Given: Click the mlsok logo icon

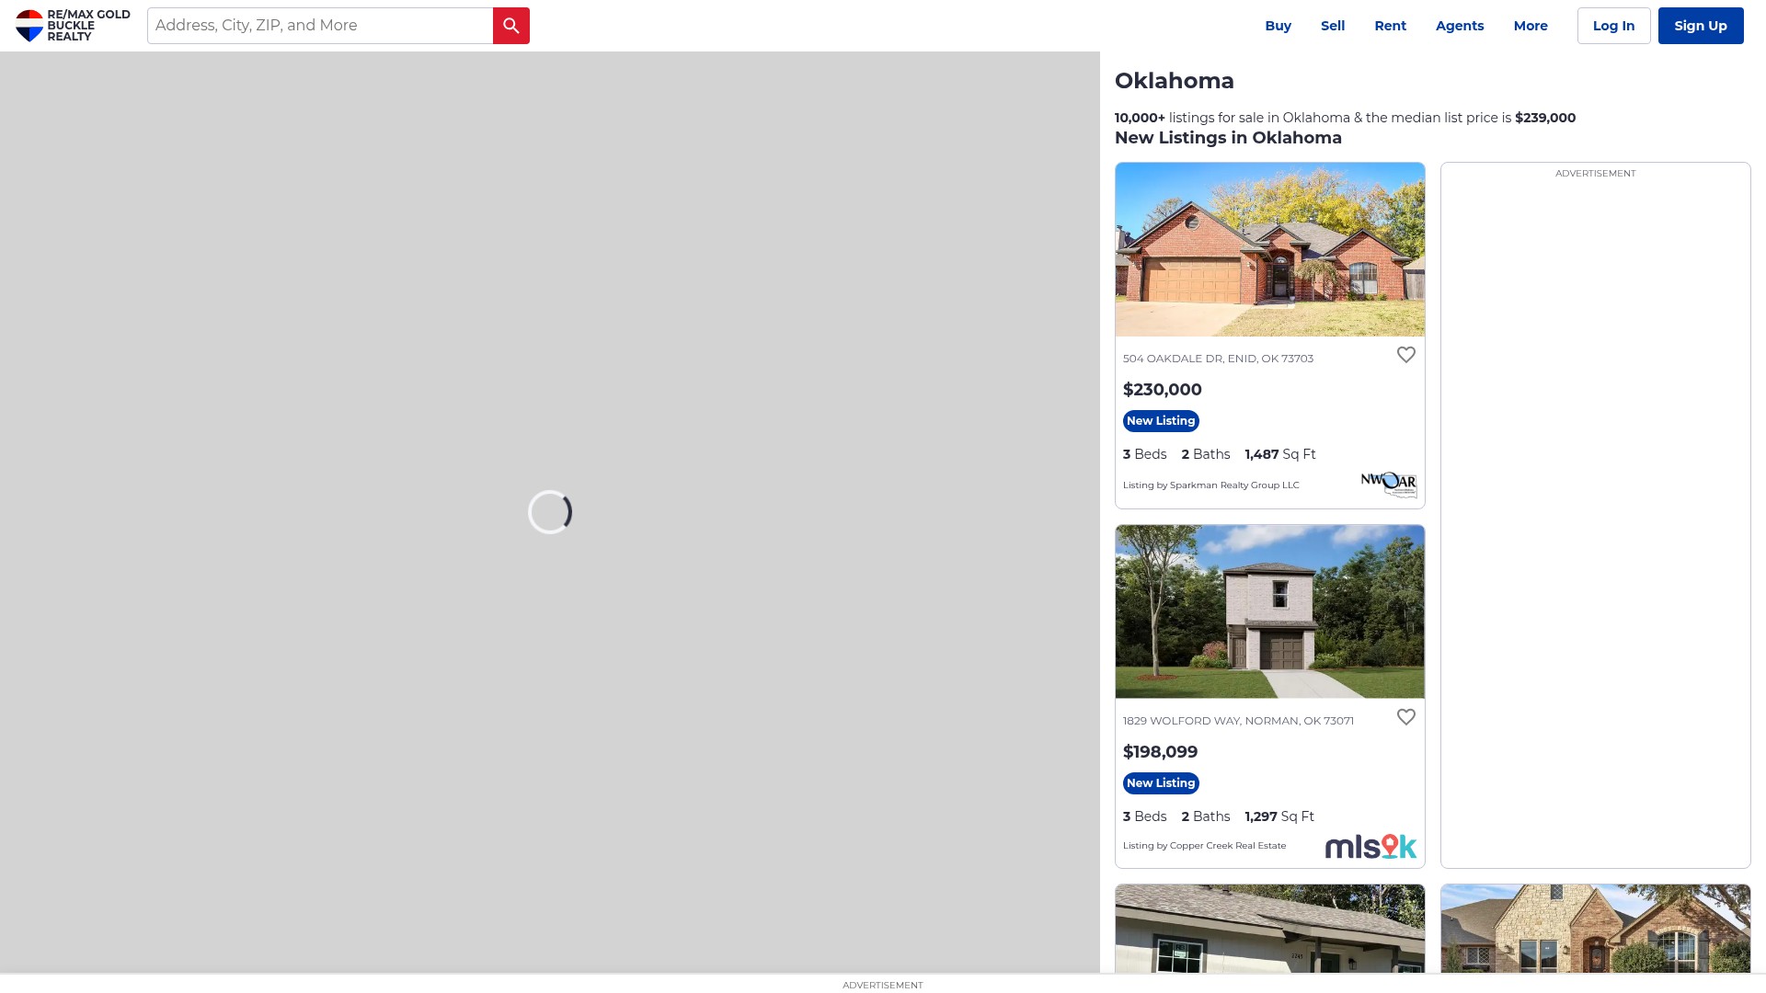Looking at the screenshot, I should pos(1370,847).
